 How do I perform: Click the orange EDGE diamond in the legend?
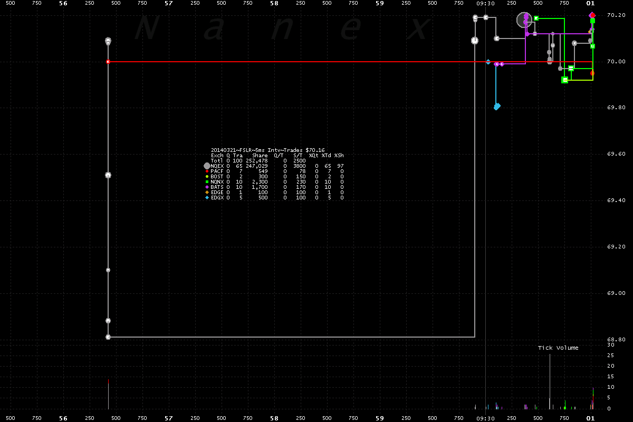[x=207, y=193]
